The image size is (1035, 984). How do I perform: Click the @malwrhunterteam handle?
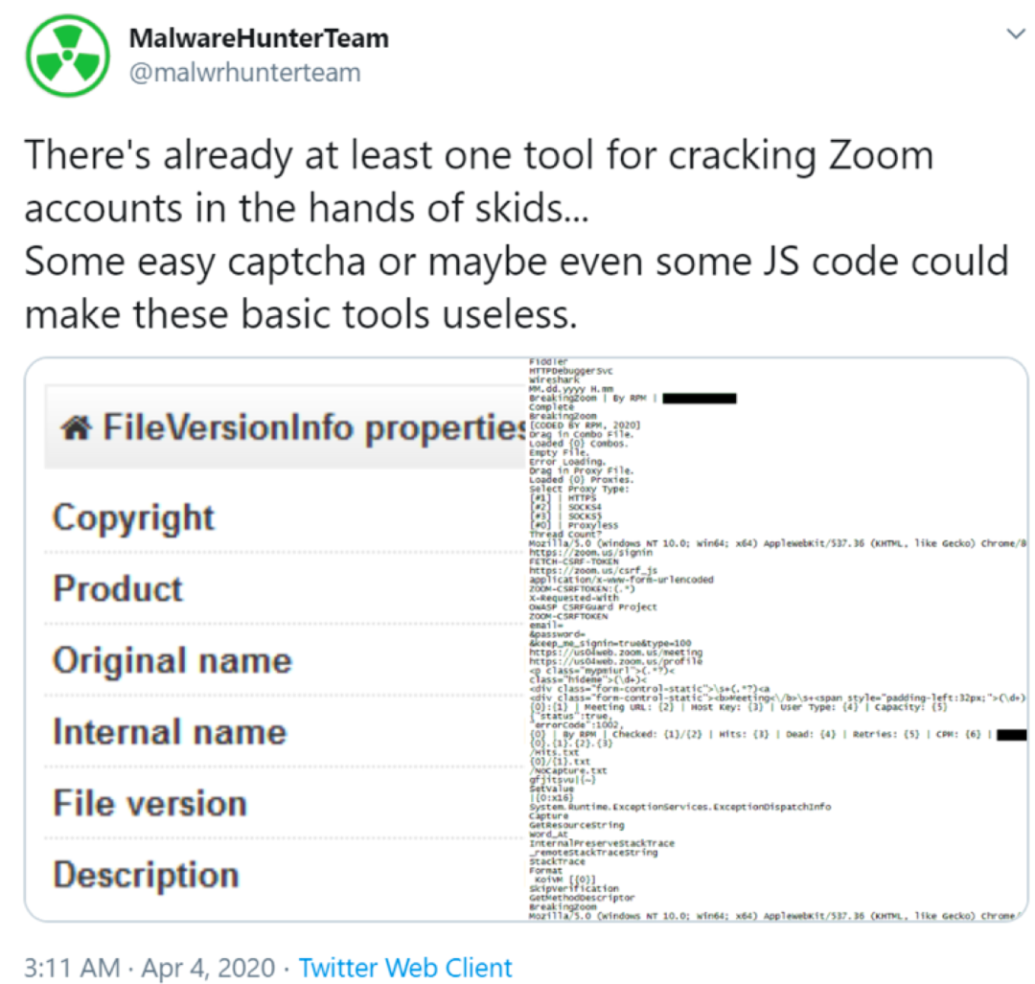[x=243, y=73]
